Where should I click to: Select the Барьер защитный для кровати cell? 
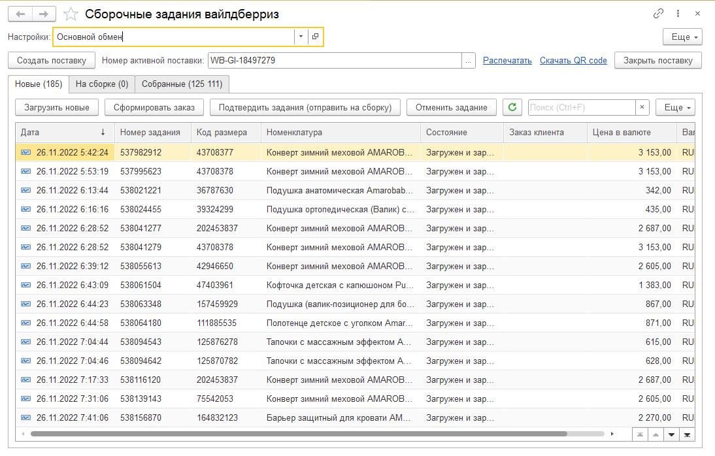click(x=341, y=417)
